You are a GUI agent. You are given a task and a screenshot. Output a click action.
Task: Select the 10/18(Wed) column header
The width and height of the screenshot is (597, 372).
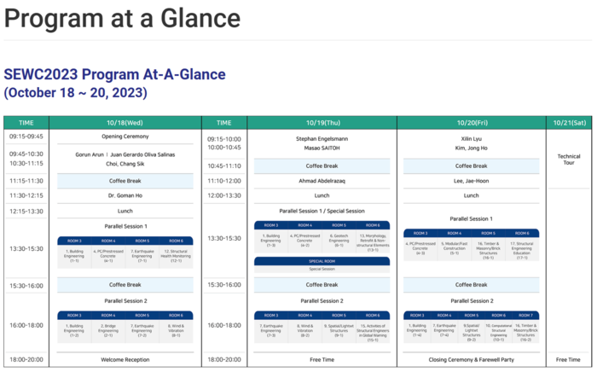(125, 122)
